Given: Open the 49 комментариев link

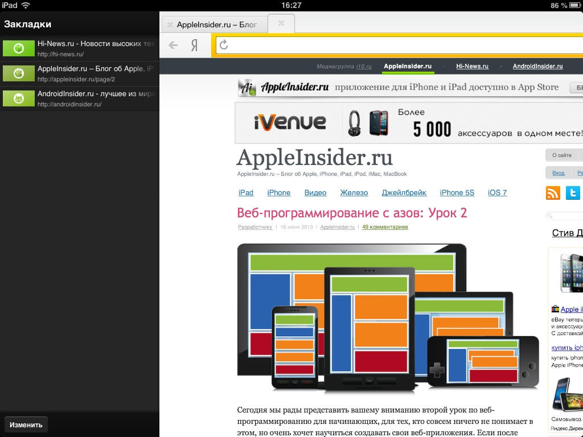Looking at the screenshot, I should [x=385, y=227].
